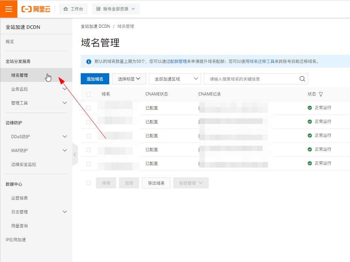Viewport: 350px width, 262px height.
Task: Select 域名管理 in the sidebar
Action: [x=19, y=75]
